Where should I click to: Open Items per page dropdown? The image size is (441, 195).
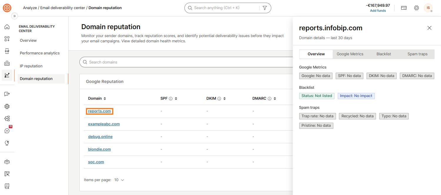pos(119,180)
